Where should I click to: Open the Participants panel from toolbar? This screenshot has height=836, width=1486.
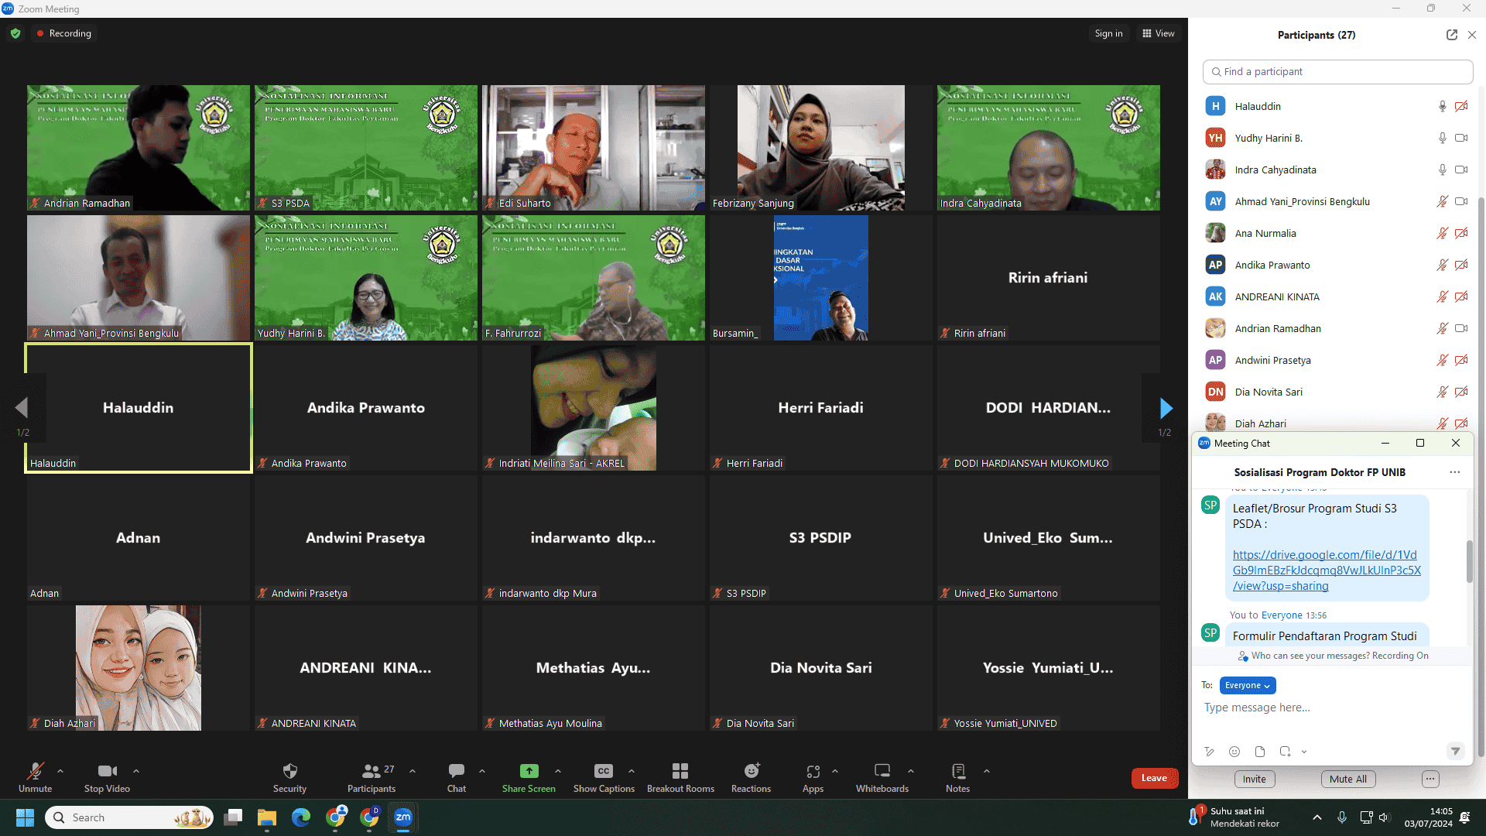coord(371,777)
